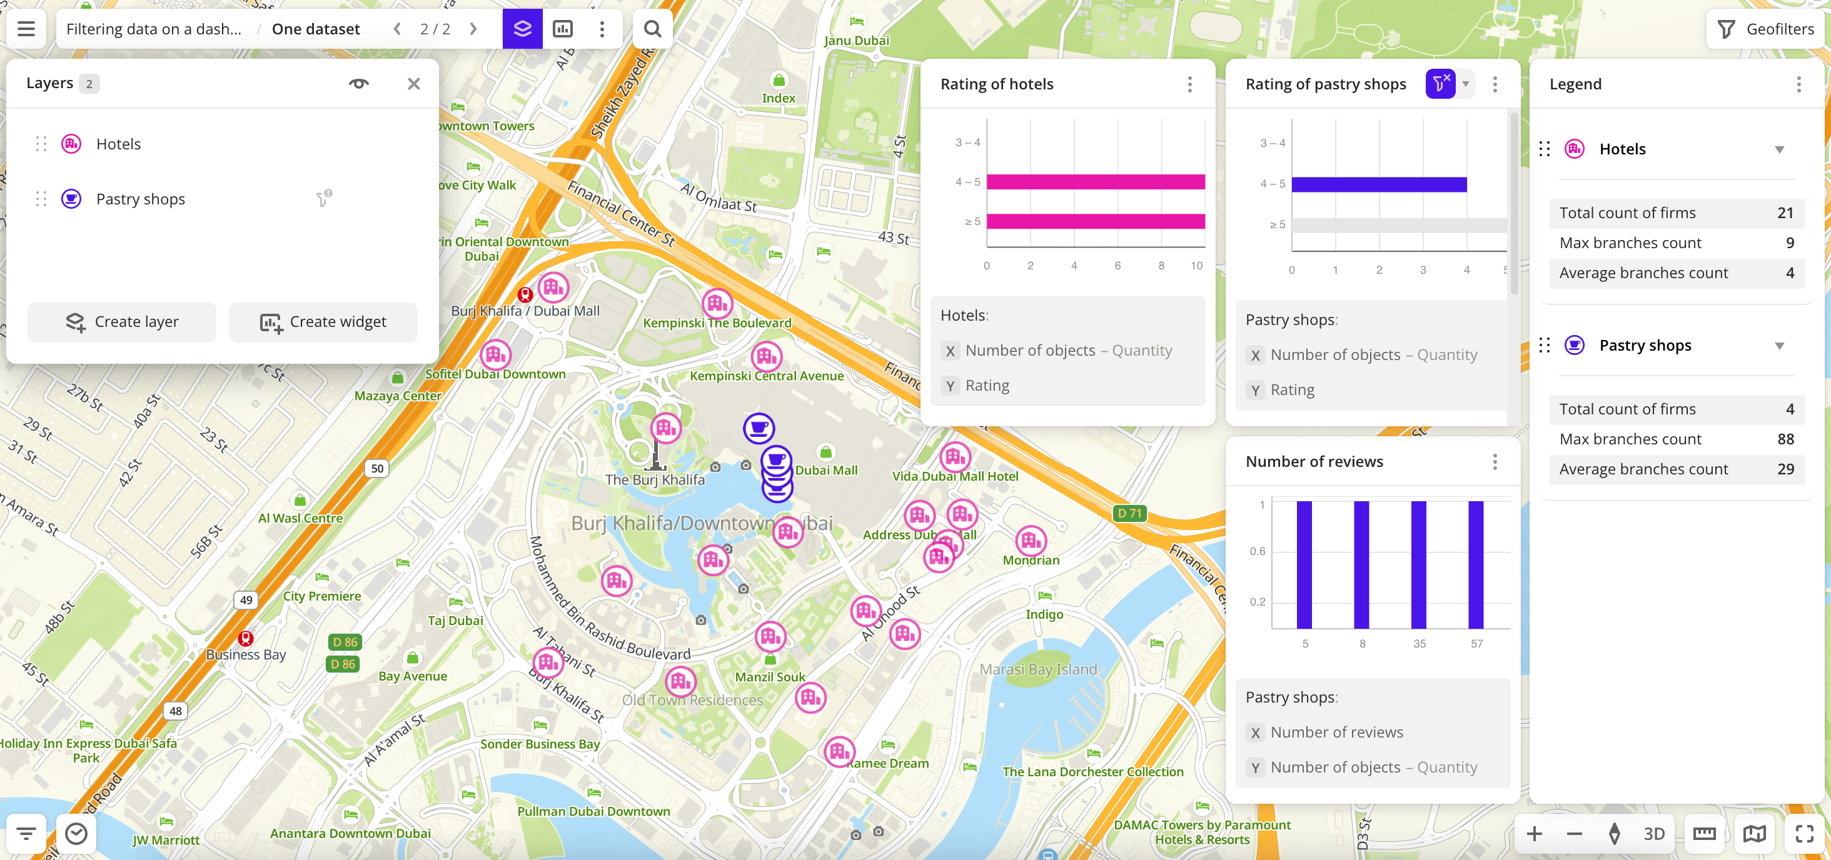
Task: Open the Number of reviews widget menu
Action: (x=1494, y=462)
